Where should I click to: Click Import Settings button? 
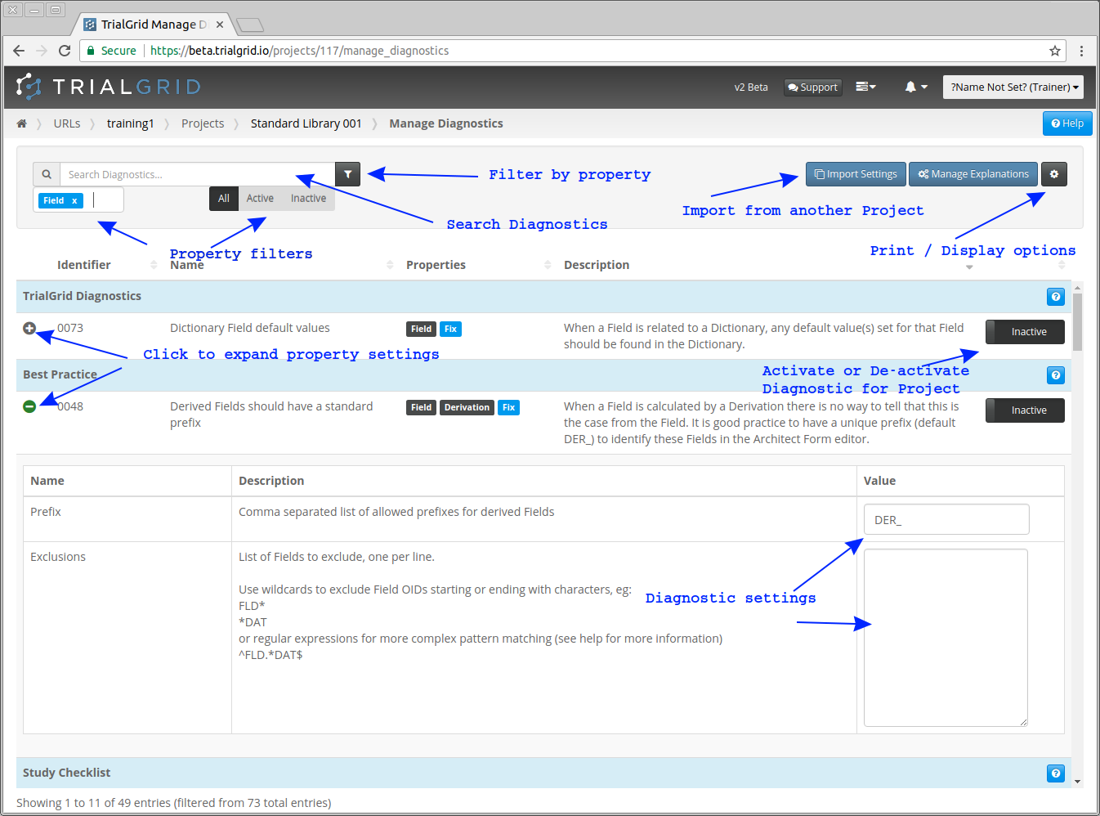coord(856,174)
